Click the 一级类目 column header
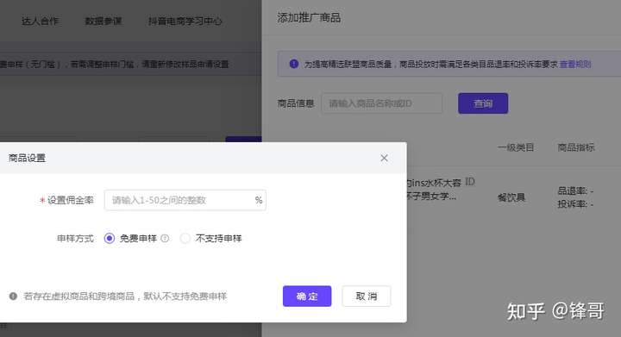 (516, 147)
